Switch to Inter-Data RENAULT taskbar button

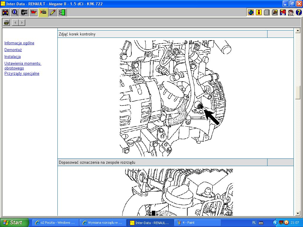151,223
